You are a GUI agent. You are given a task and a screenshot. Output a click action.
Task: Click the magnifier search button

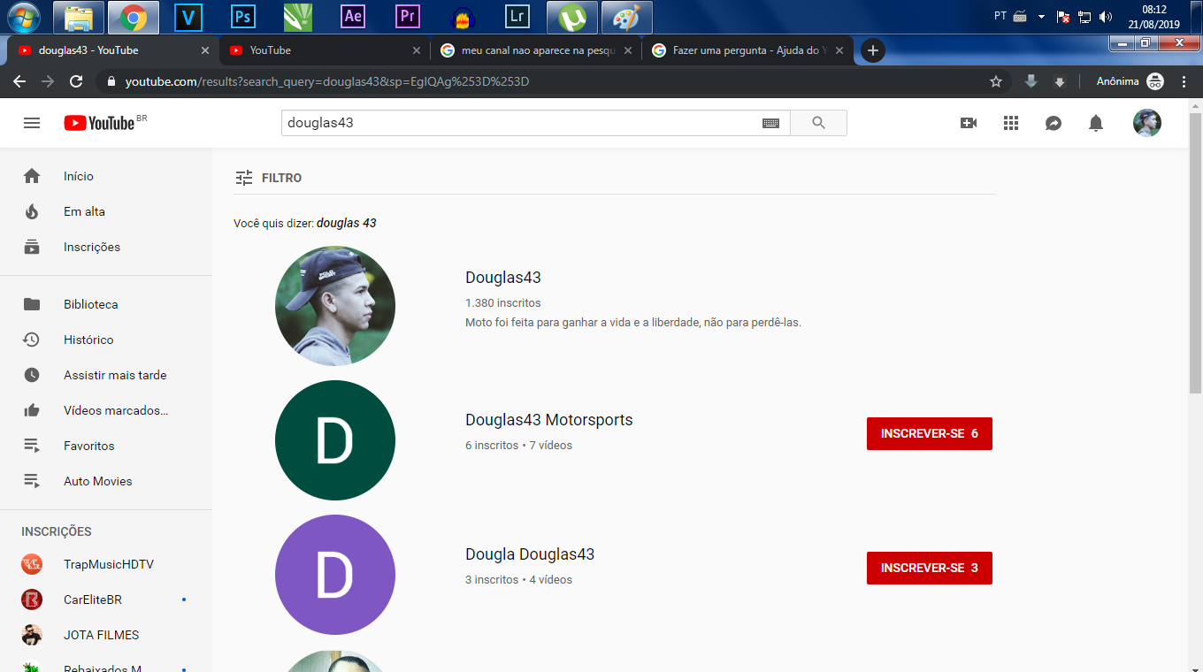818,123
